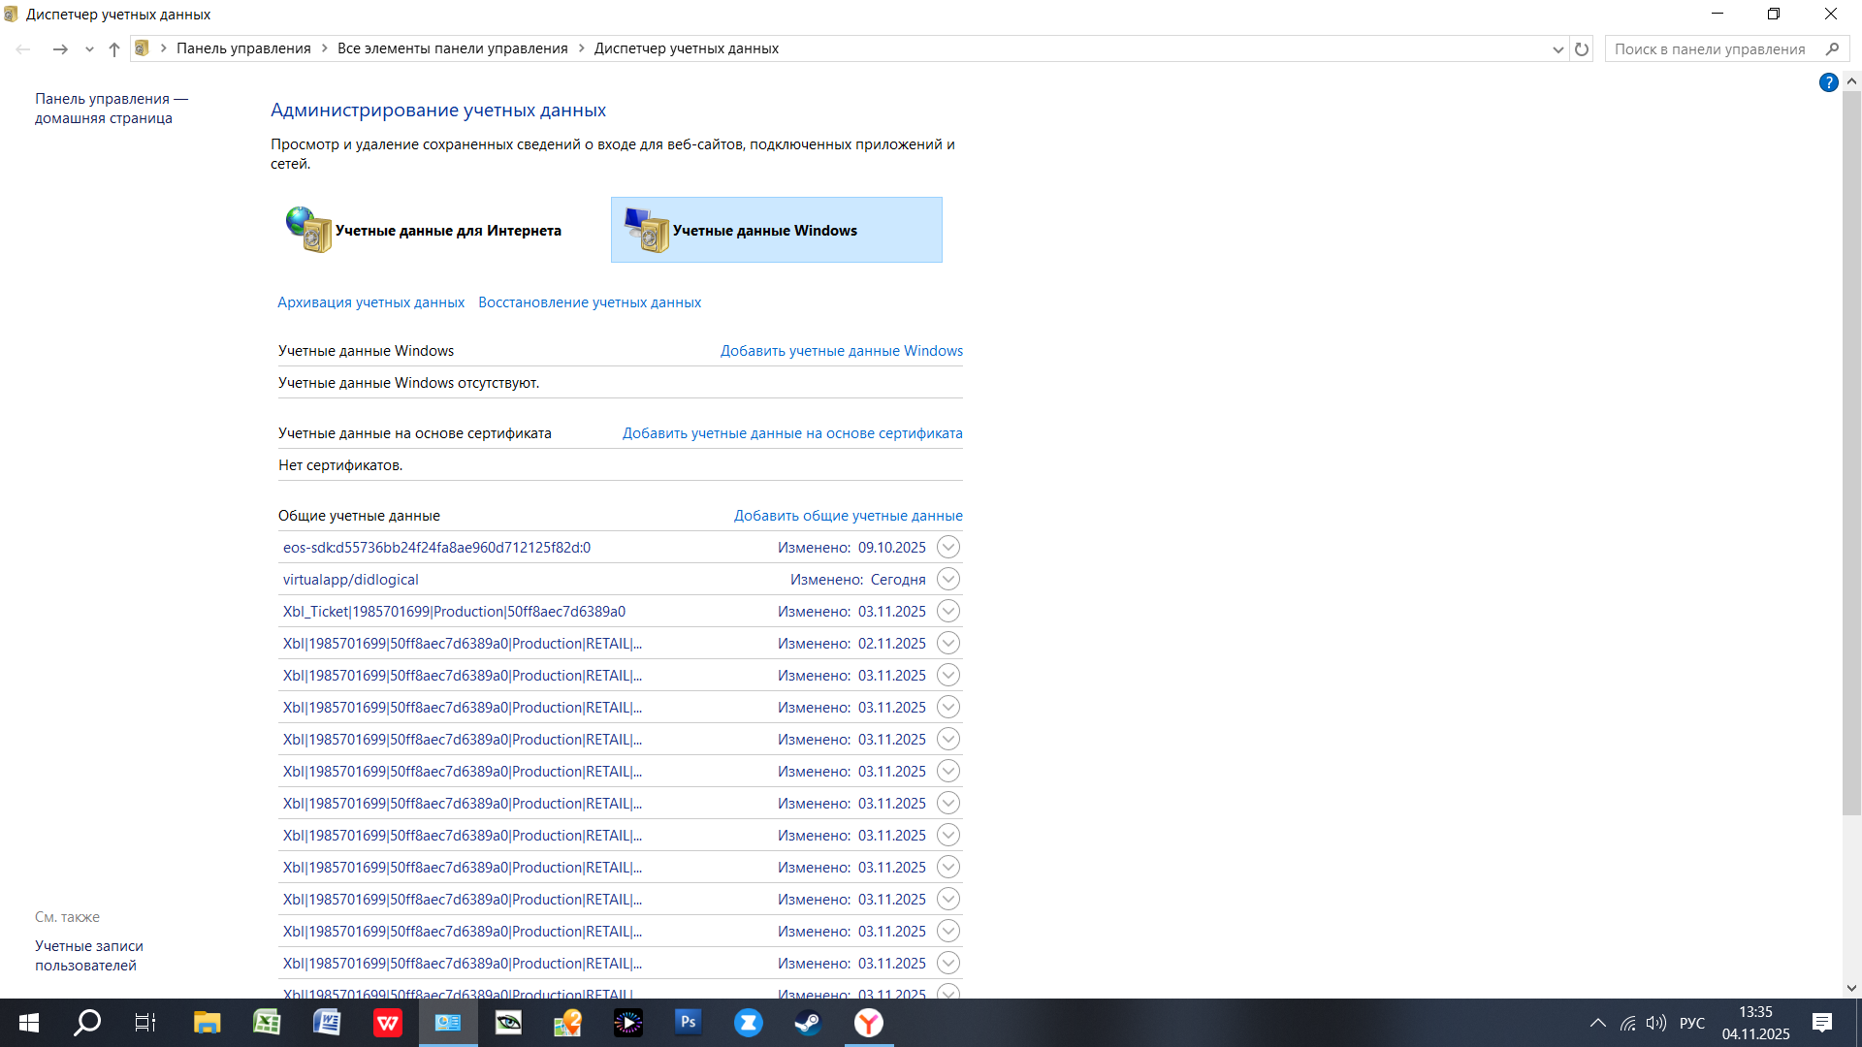
Task: Select the Учетные данные Windows tab
Action: [x=776, y=230]
